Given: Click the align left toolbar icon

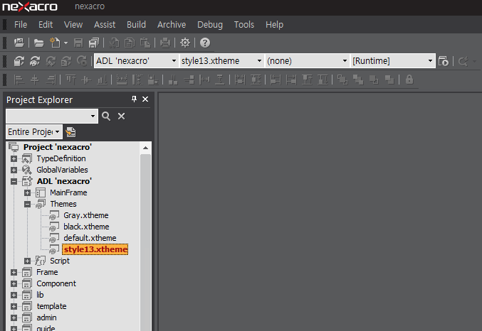Looking at the screenshot, I should pos(19,80).
